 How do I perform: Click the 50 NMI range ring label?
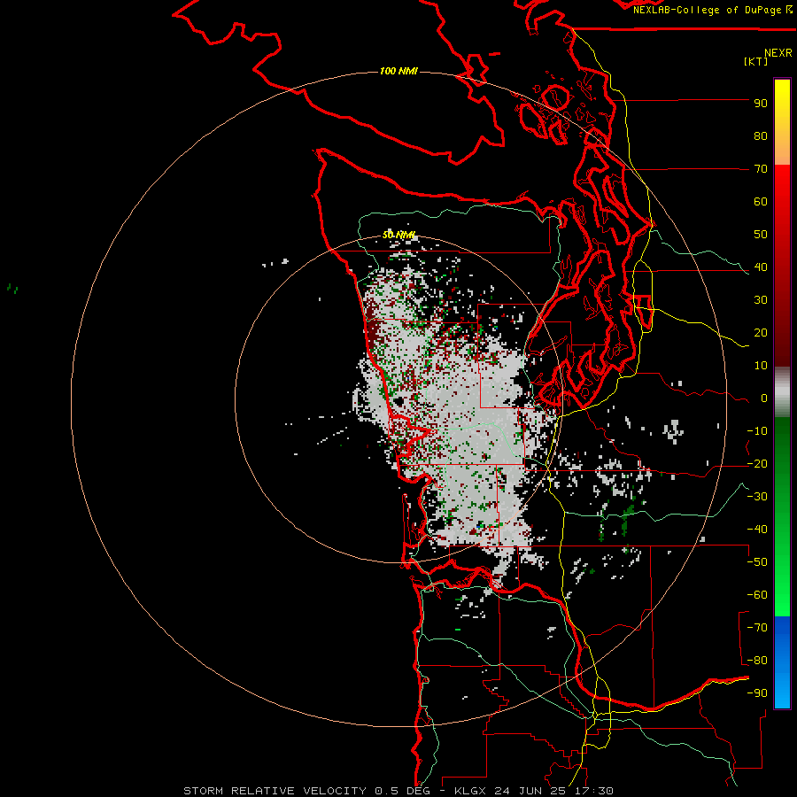tap(399, 235)
